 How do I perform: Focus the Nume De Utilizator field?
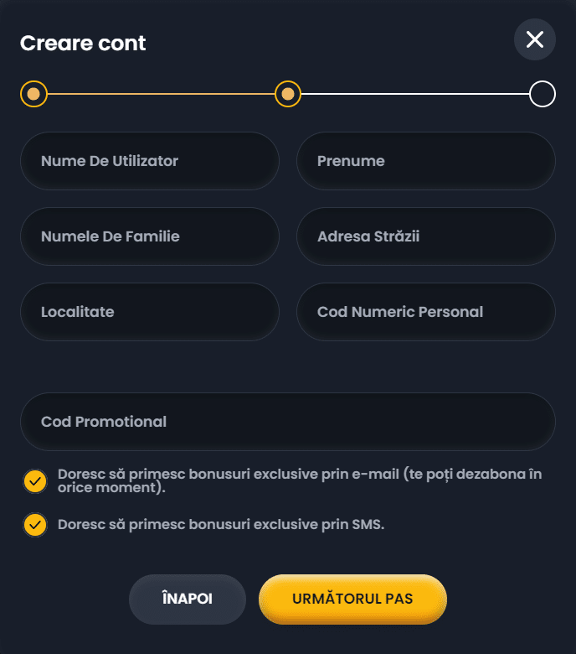click(150, 161)
